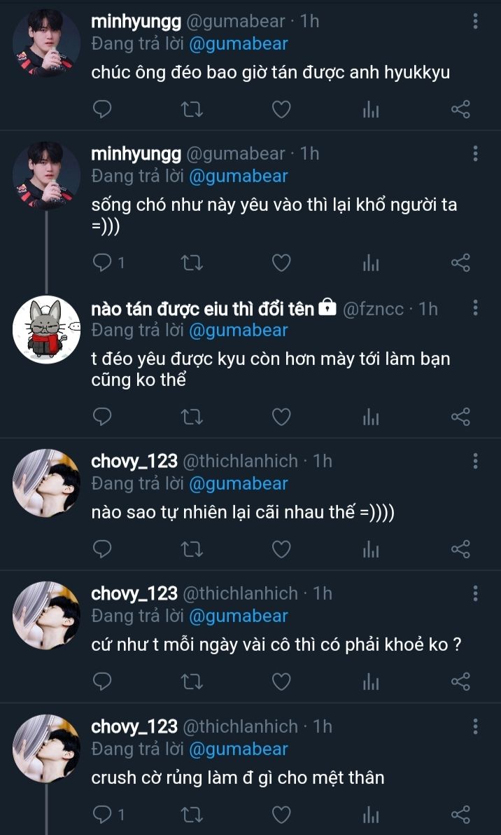Reply to the 'sống chó như này' tweet

tap(102, 263)
